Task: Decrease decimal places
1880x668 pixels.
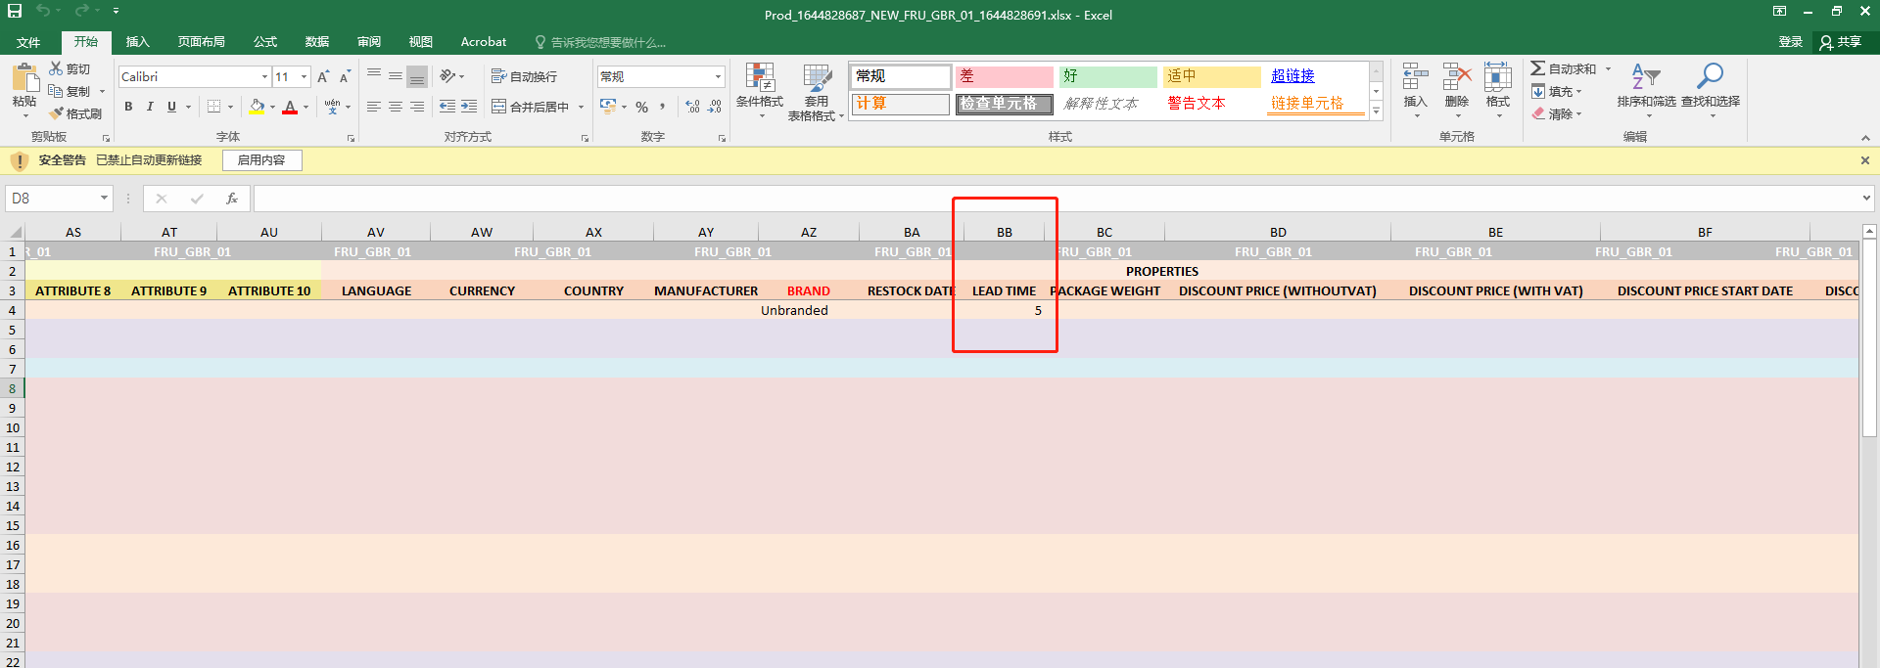Action: click(715, 107)
